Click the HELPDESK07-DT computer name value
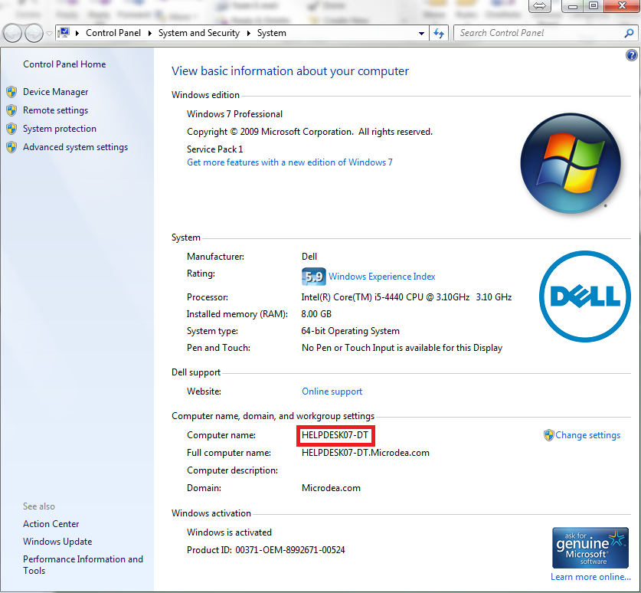Viewport: 641px width, 593px height. tap(335, 435)
